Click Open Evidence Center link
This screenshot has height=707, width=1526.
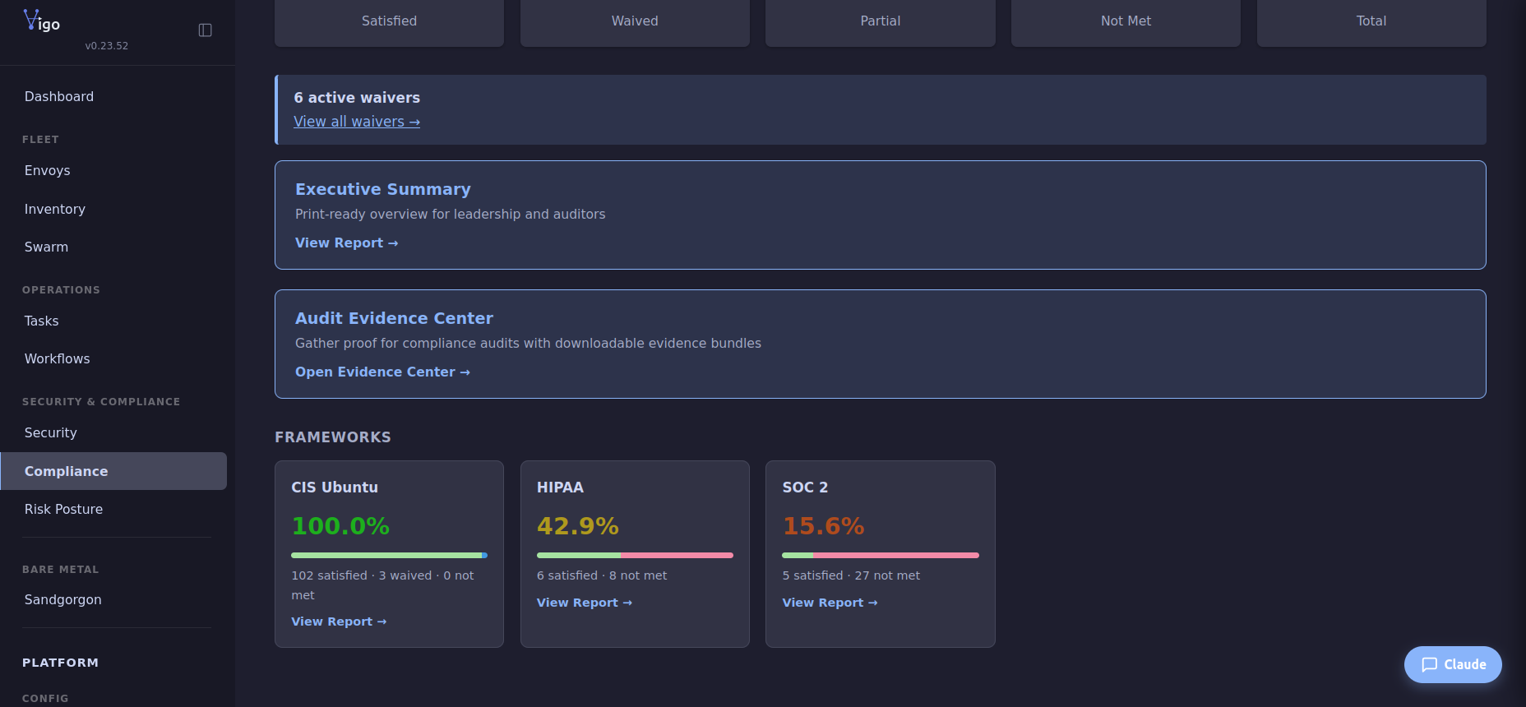pyautogui.click(x=382, y=372)
